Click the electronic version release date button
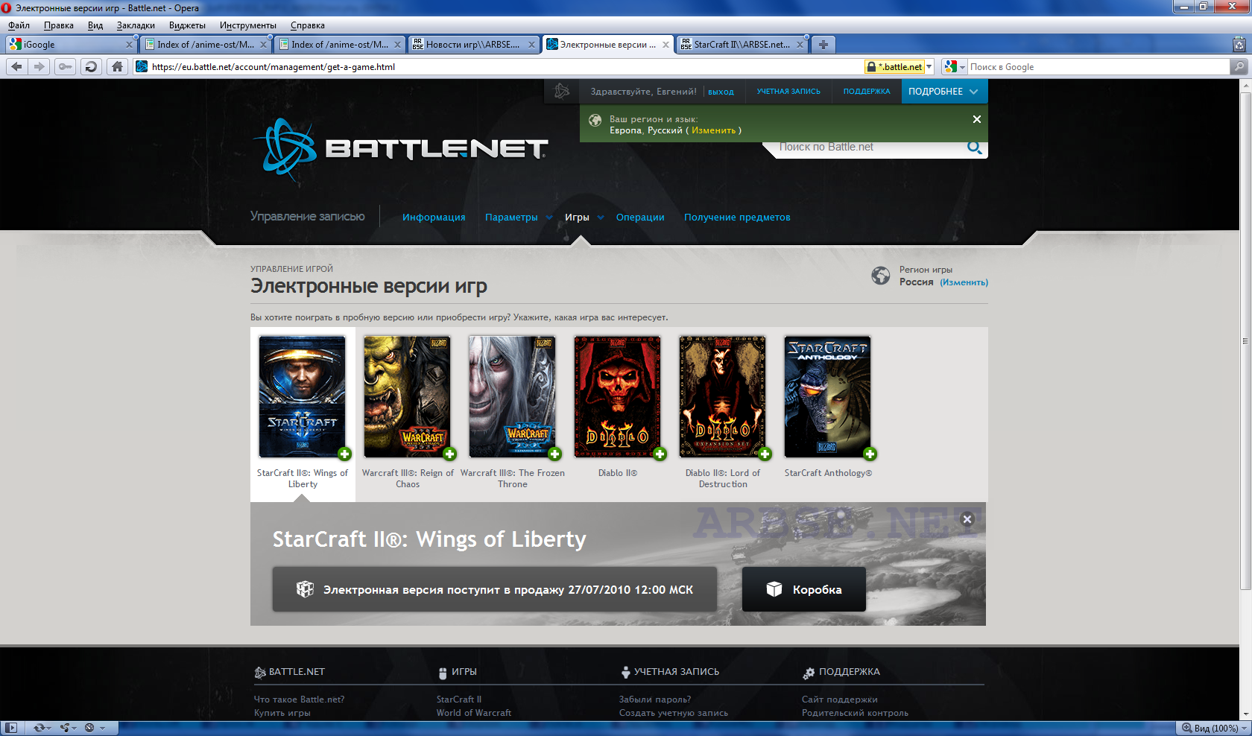The image size is (1252, 736). pos(495,589)
